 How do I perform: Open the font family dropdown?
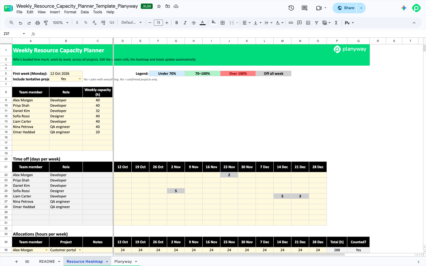tap(131, 23)
